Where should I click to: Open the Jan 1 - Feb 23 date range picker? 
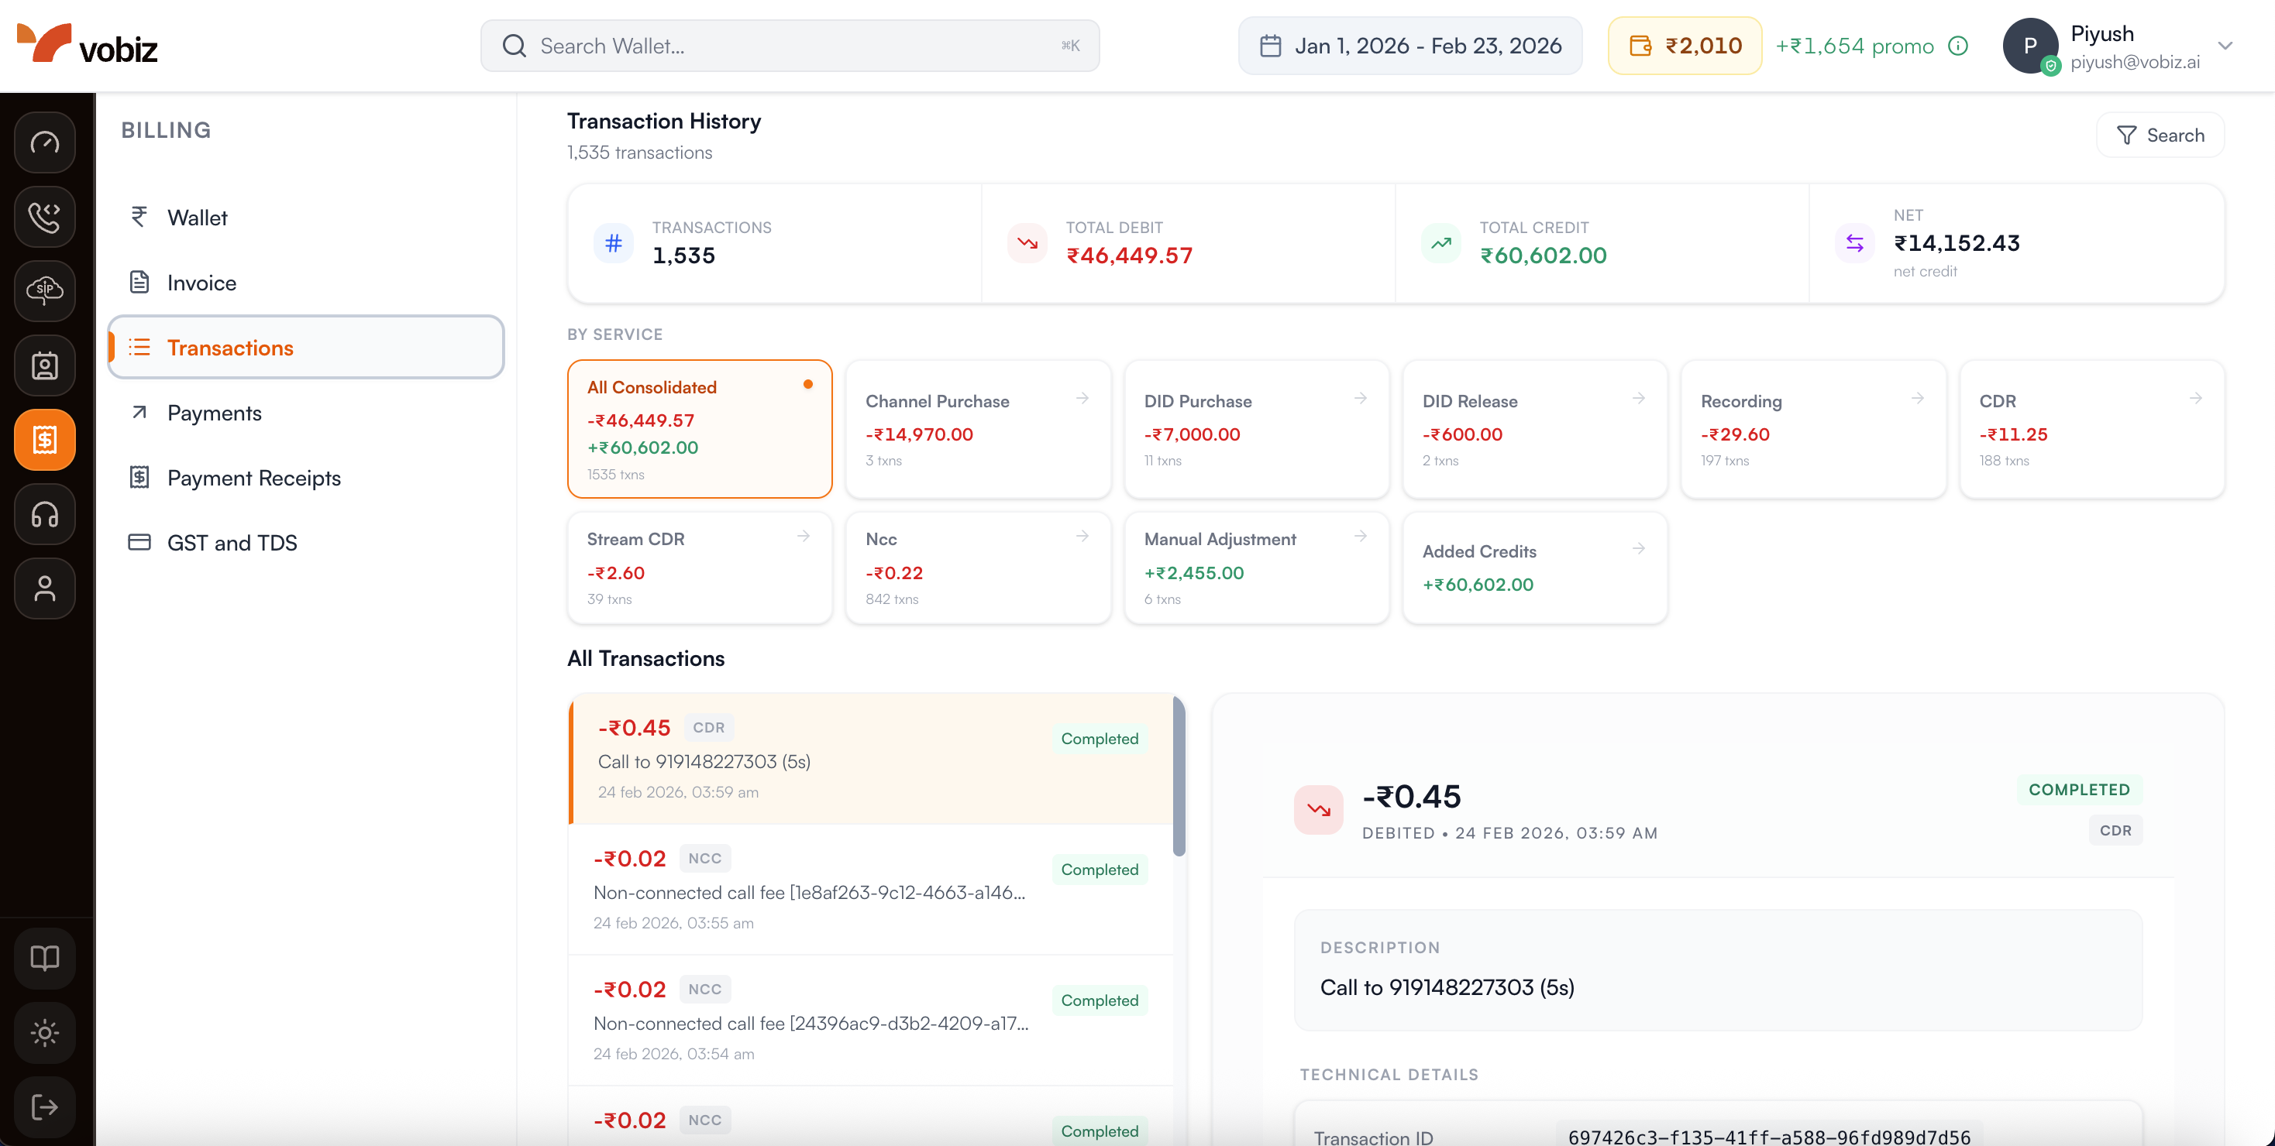(x=1409, y=45)
